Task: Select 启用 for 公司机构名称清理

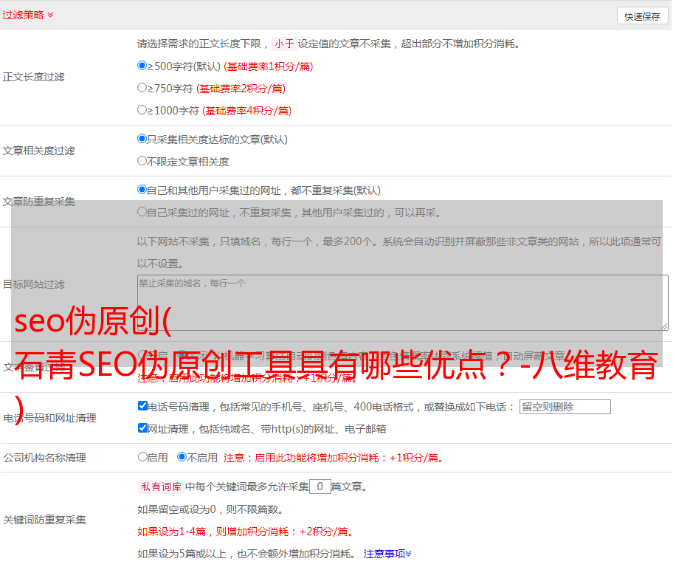Action: tap(142, 457)
